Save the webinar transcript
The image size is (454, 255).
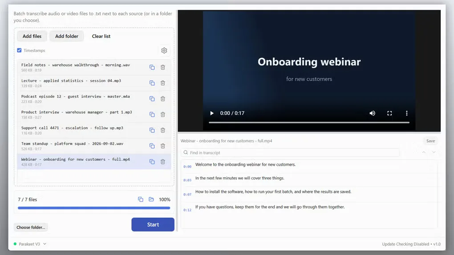430,141
